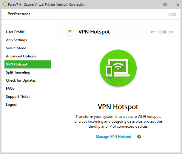
Task: Click the large VPN Hotspot title below illustration
Action: tap(118, 107)
